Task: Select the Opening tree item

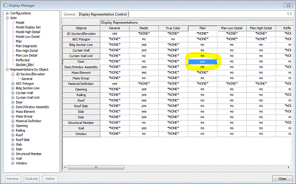Action: point(21,126)
